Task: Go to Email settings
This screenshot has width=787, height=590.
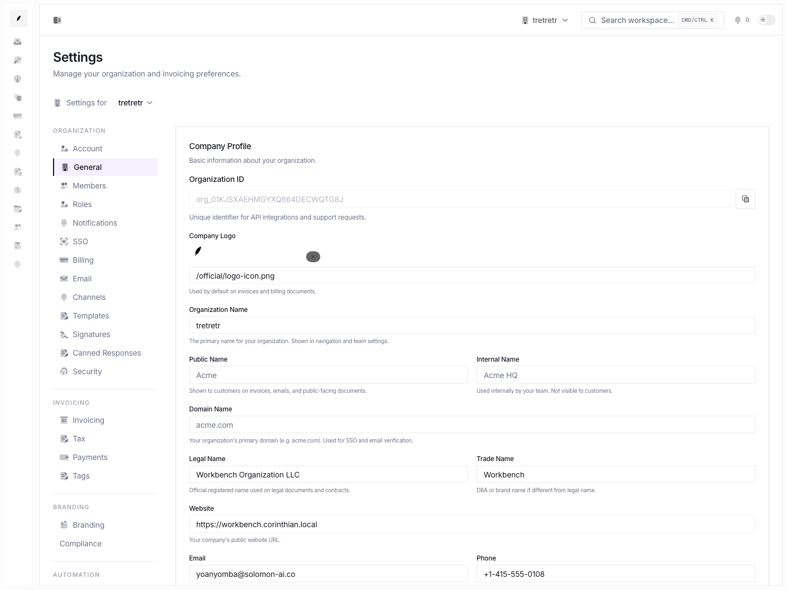Action: tap(105, 279)
